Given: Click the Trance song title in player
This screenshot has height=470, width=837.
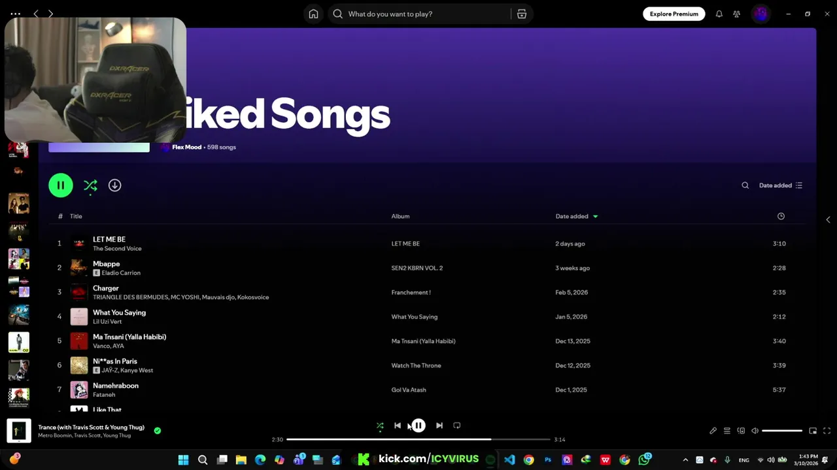Looking at the screenshot, I should coord(91,428).
